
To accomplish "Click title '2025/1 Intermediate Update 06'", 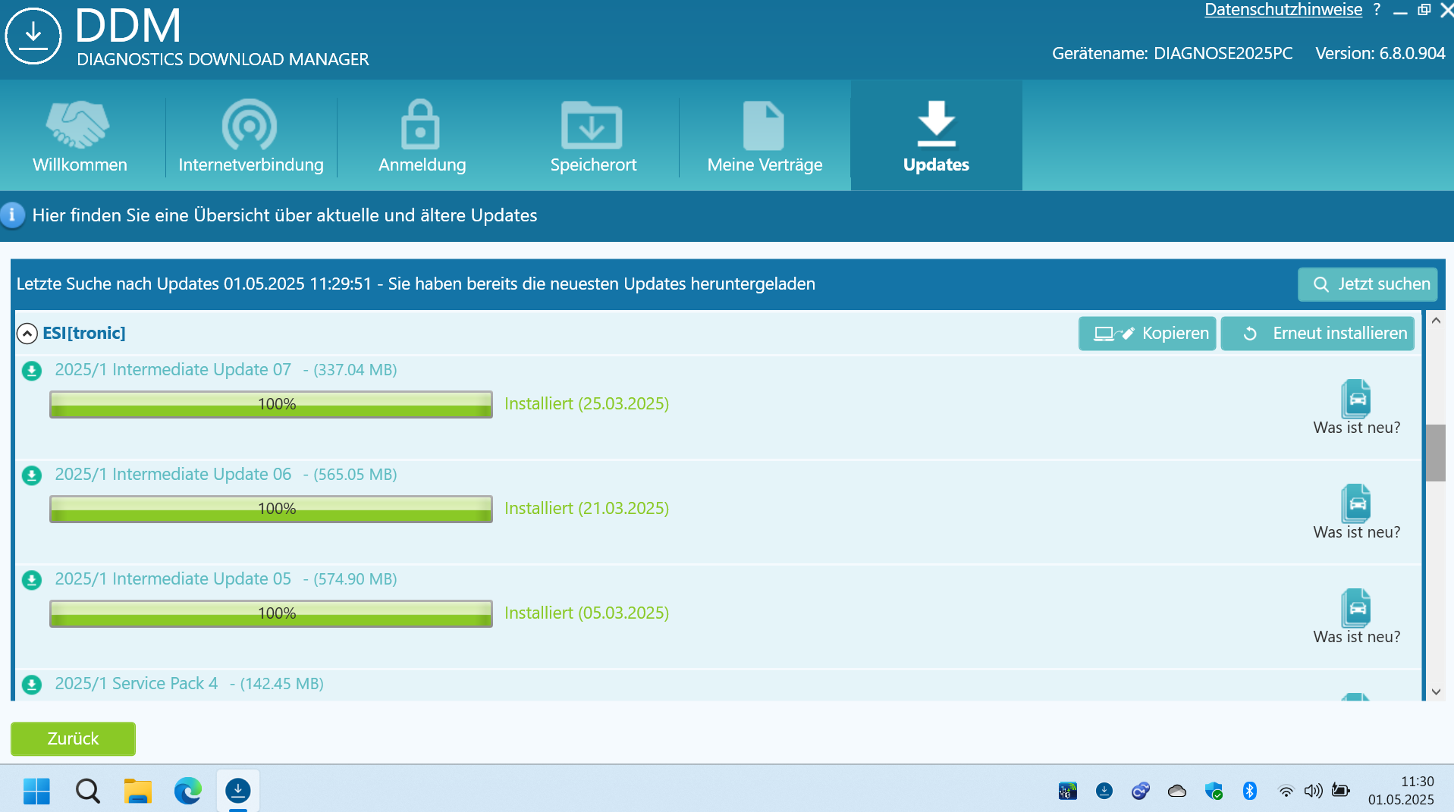I will tap(173, 475).
